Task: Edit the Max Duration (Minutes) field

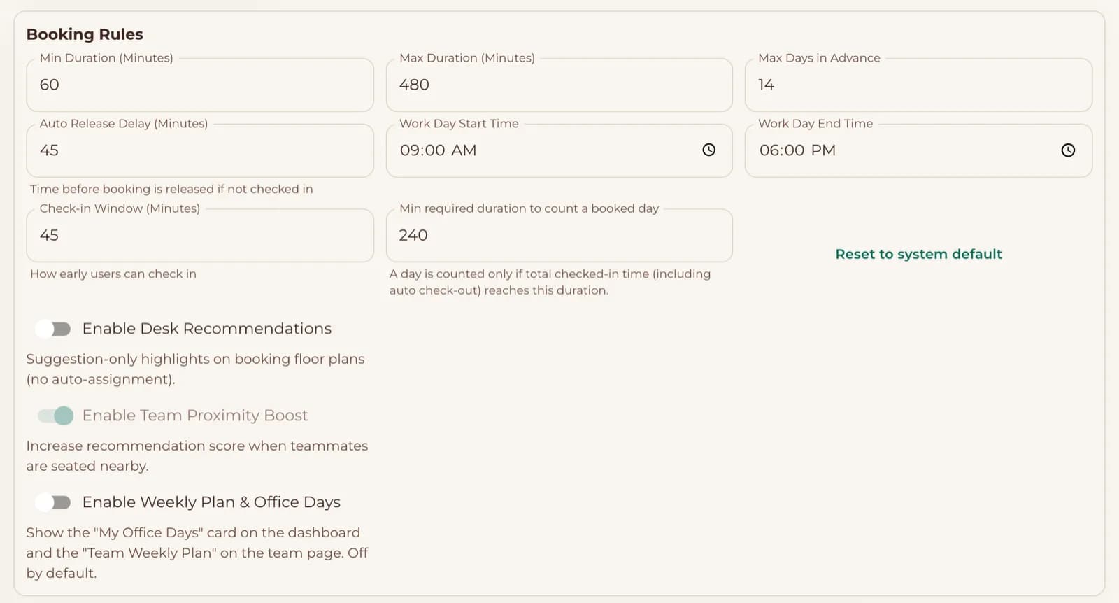Action: click(559, 85)
